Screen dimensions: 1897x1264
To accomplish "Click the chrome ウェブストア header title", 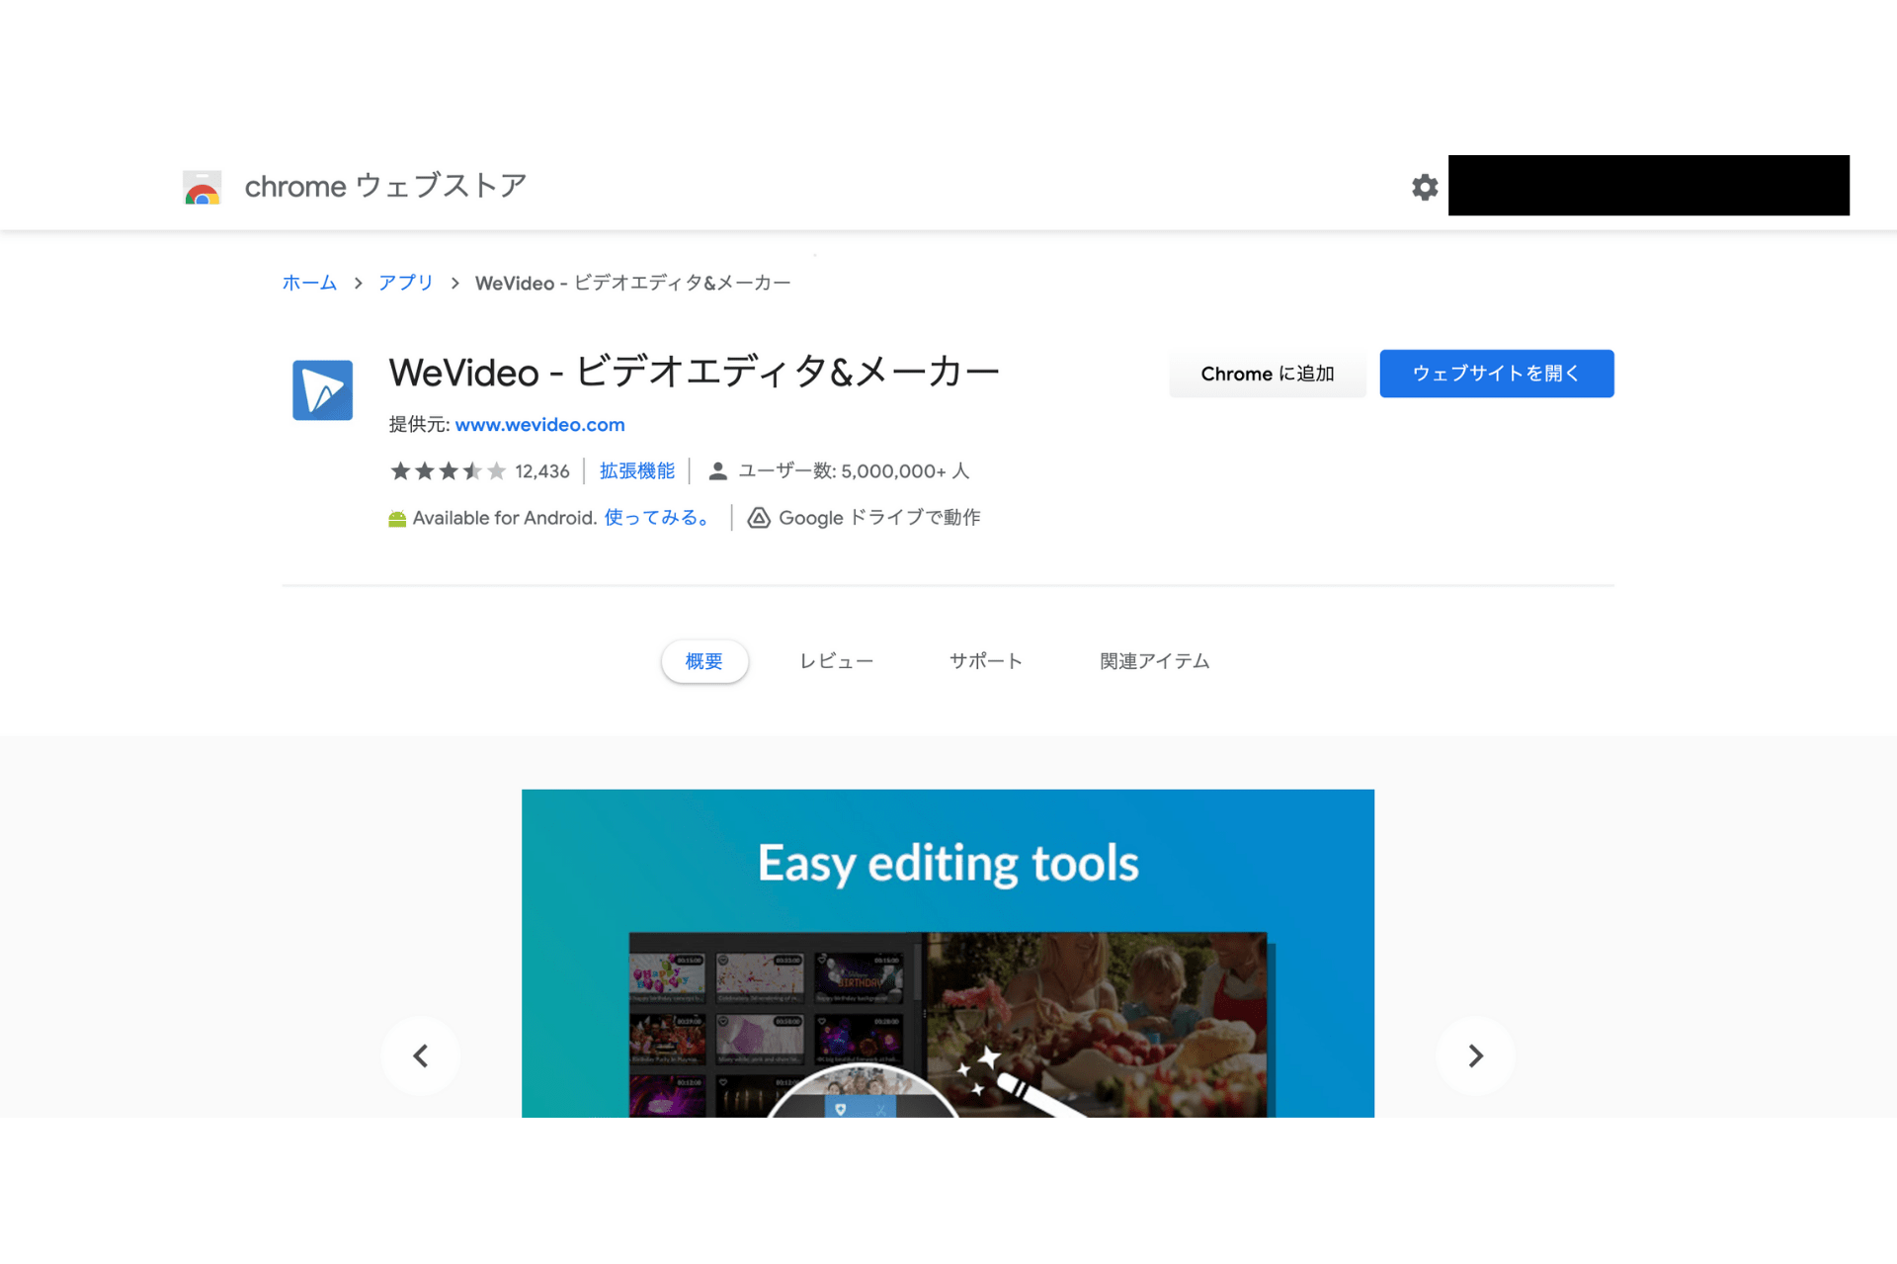I will (x=385, y=186).
